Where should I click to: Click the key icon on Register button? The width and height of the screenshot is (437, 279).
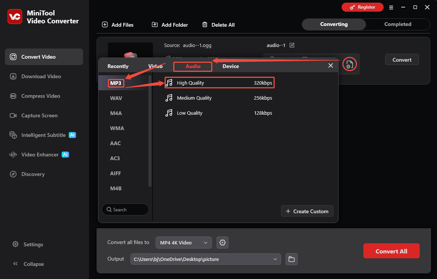click(x=352, y=7)
